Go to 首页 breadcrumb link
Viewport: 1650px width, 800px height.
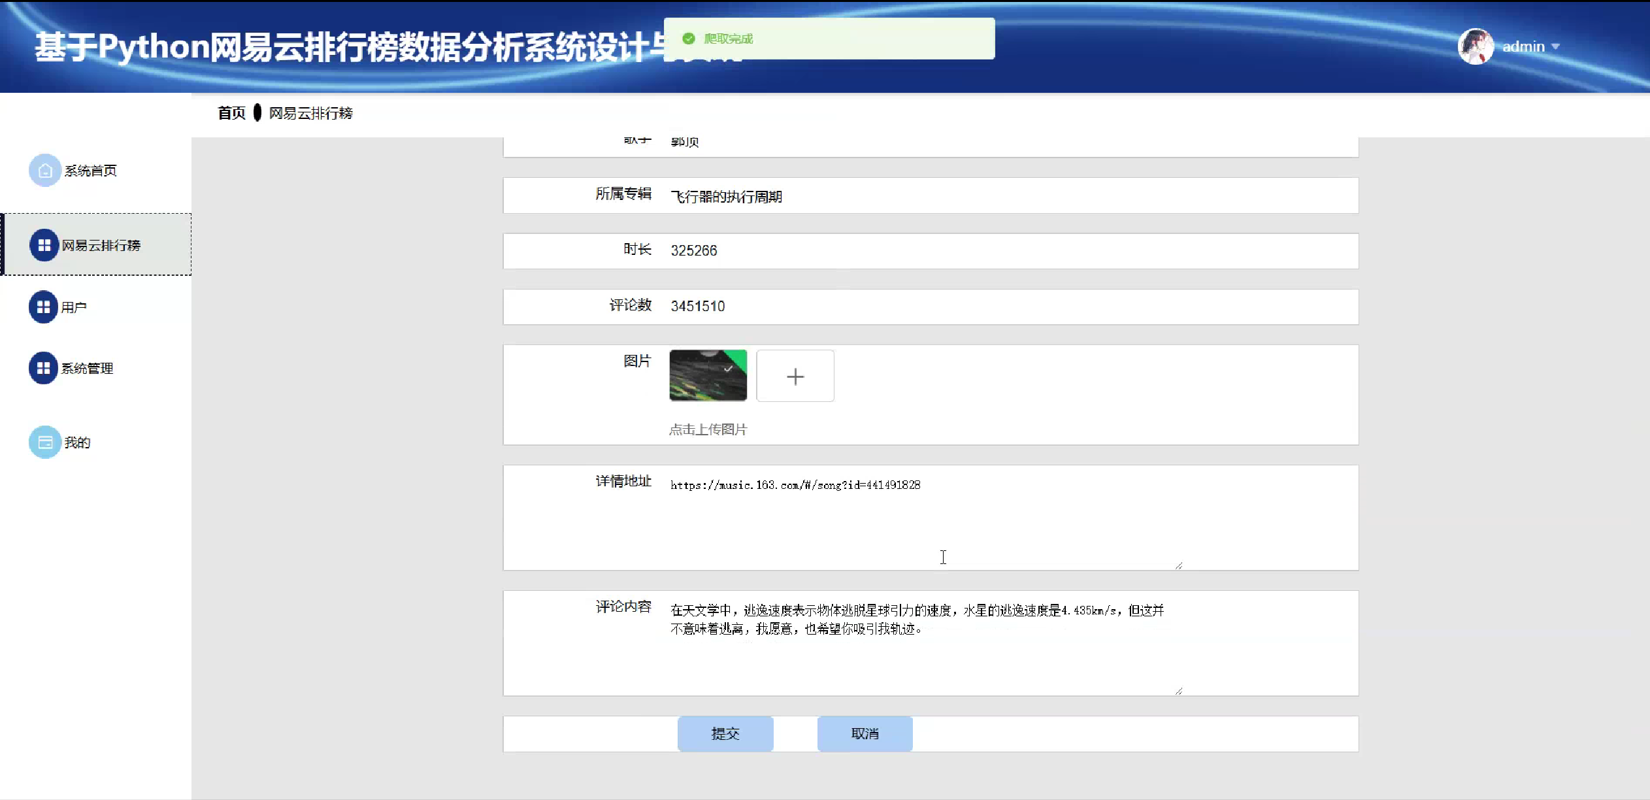click(x=231, y=113)
